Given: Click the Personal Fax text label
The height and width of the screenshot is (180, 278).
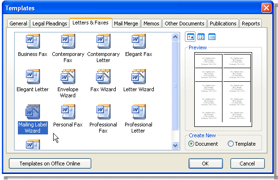Looking at the screenshot, I should (x=68, y=125).
